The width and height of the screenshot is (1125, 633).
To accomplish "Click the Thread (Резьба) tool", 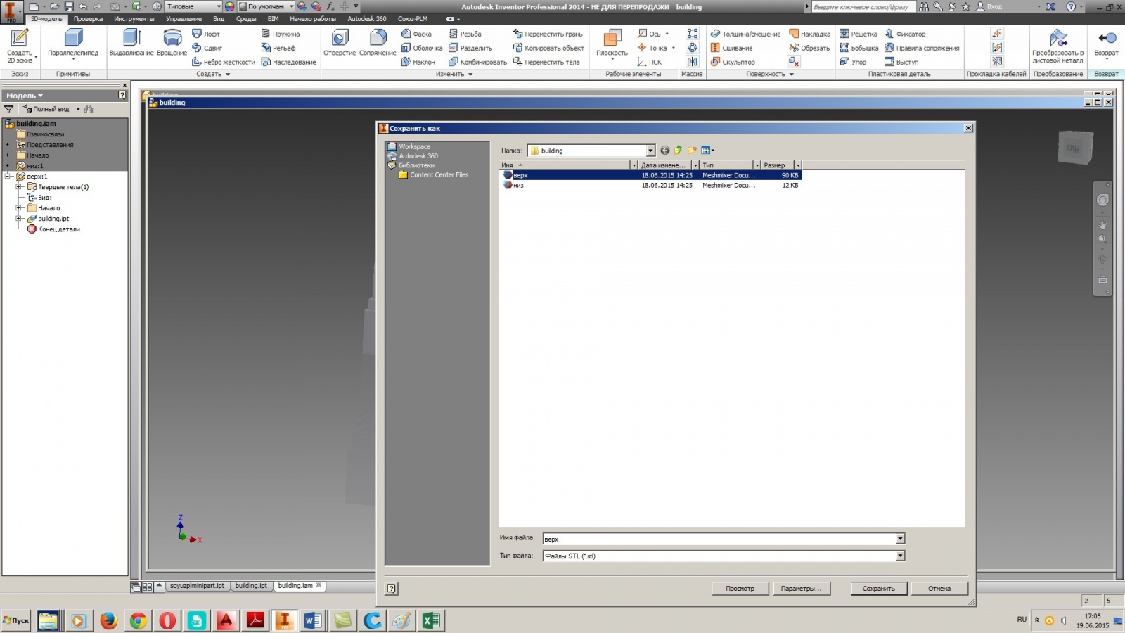I will point(465,34).
